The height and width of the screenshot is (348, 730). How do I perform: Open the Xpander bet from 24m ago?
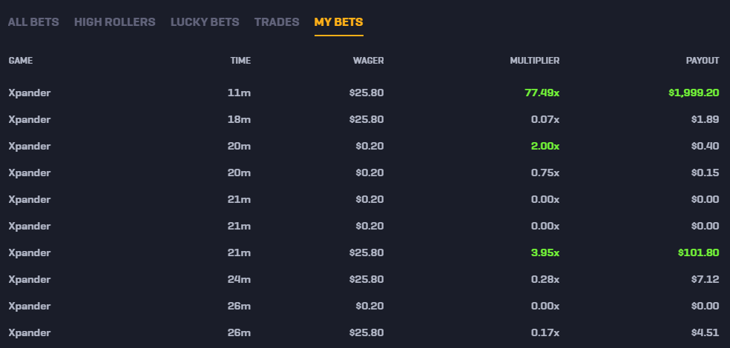(364, 279)
